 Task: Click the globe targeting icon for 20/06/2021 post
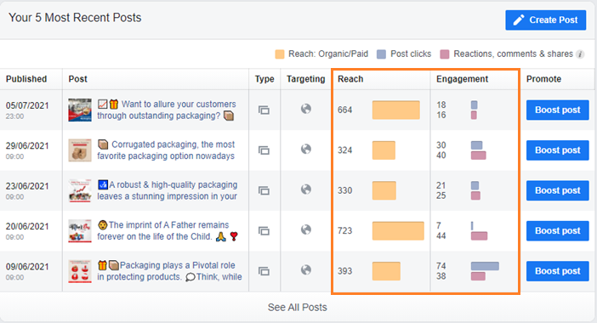(x=306, y=229)
